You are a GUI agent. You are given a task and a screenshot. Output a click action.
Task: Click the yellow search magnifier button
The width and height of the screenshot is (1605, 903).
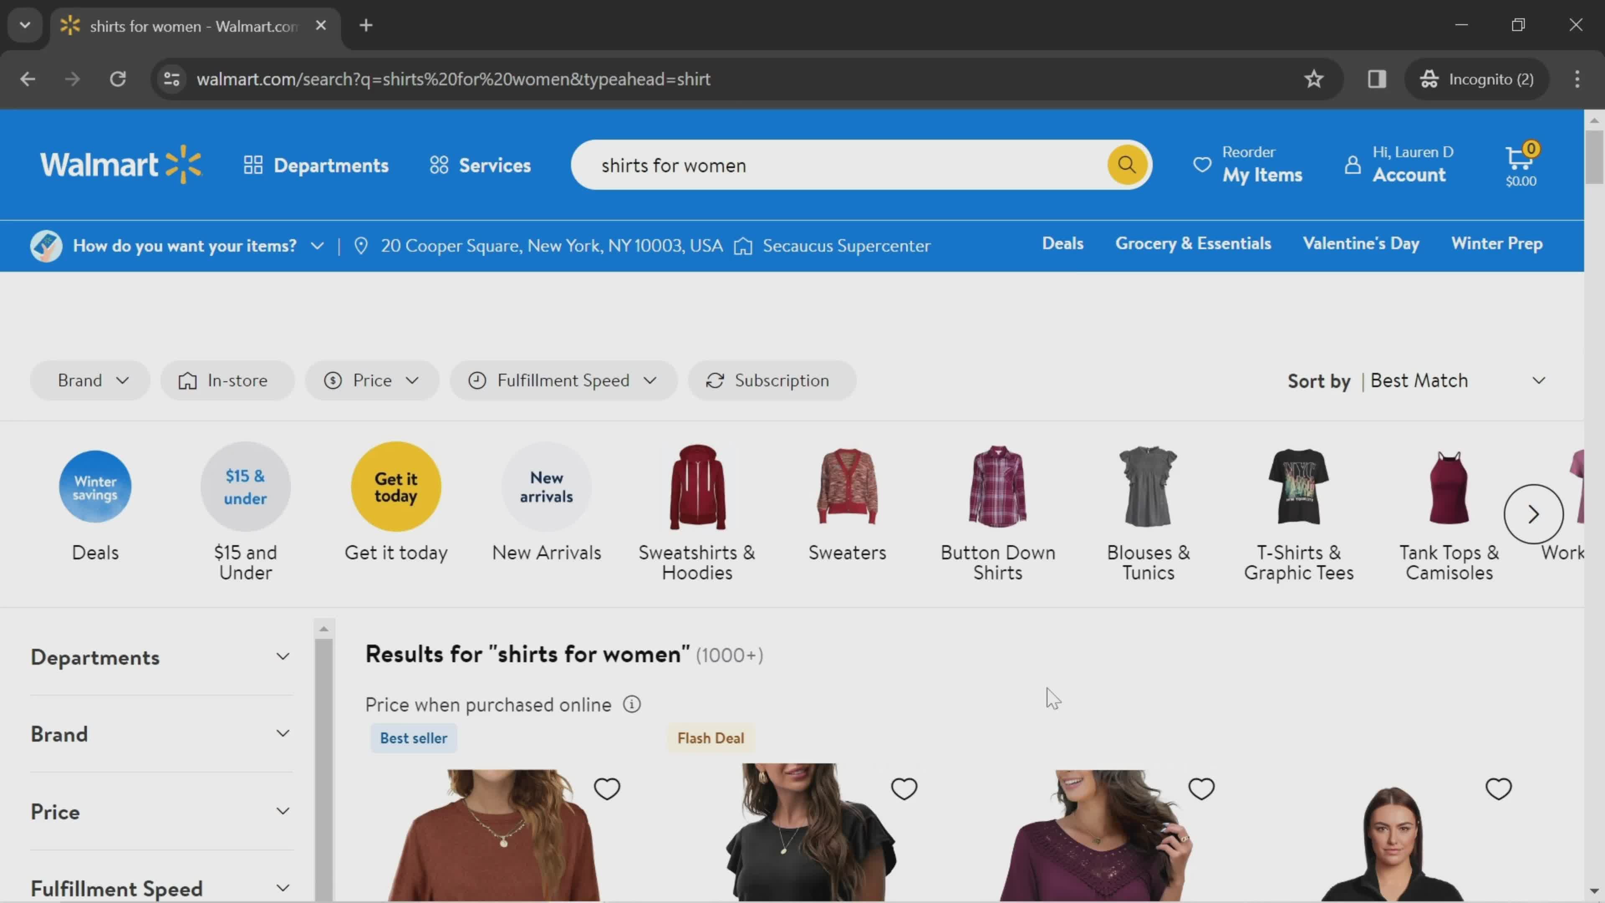[x=1126, y=165]
